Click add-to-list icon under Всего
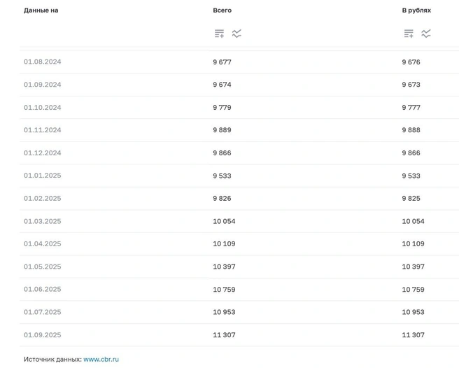 point(219,34)
